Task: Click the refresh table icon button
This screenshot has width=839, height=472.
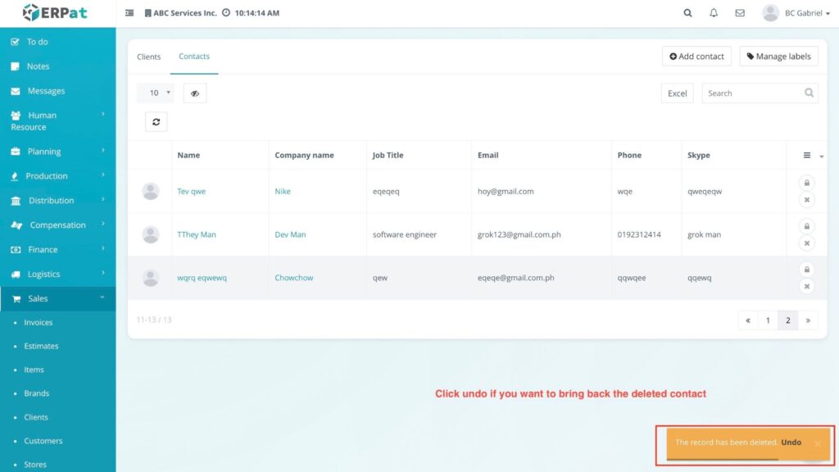Action: (x=156, y=122)
